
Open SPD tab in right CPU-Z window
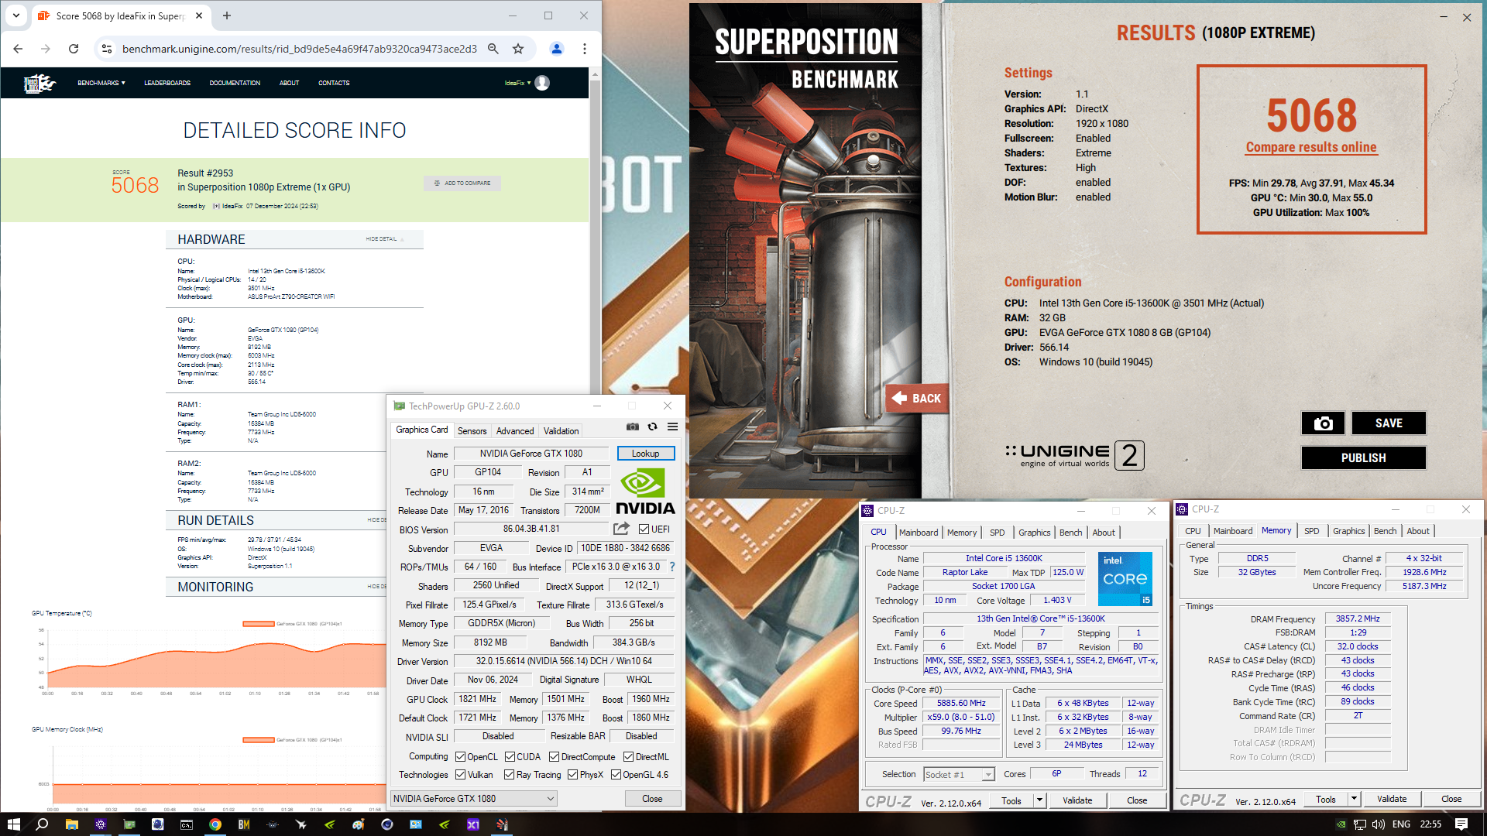[x=1311, y=531]
